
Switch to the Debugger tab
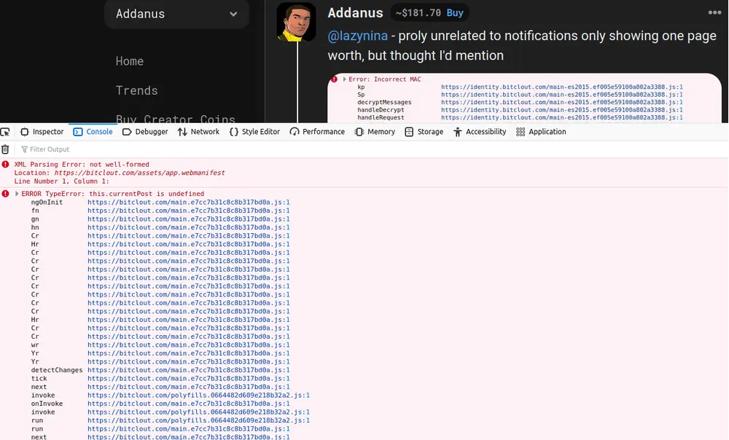(x=145, y=132)
